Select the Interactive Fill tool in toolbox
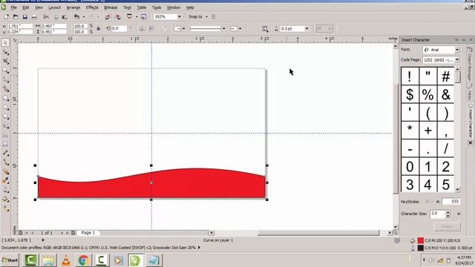 point(5,208)
